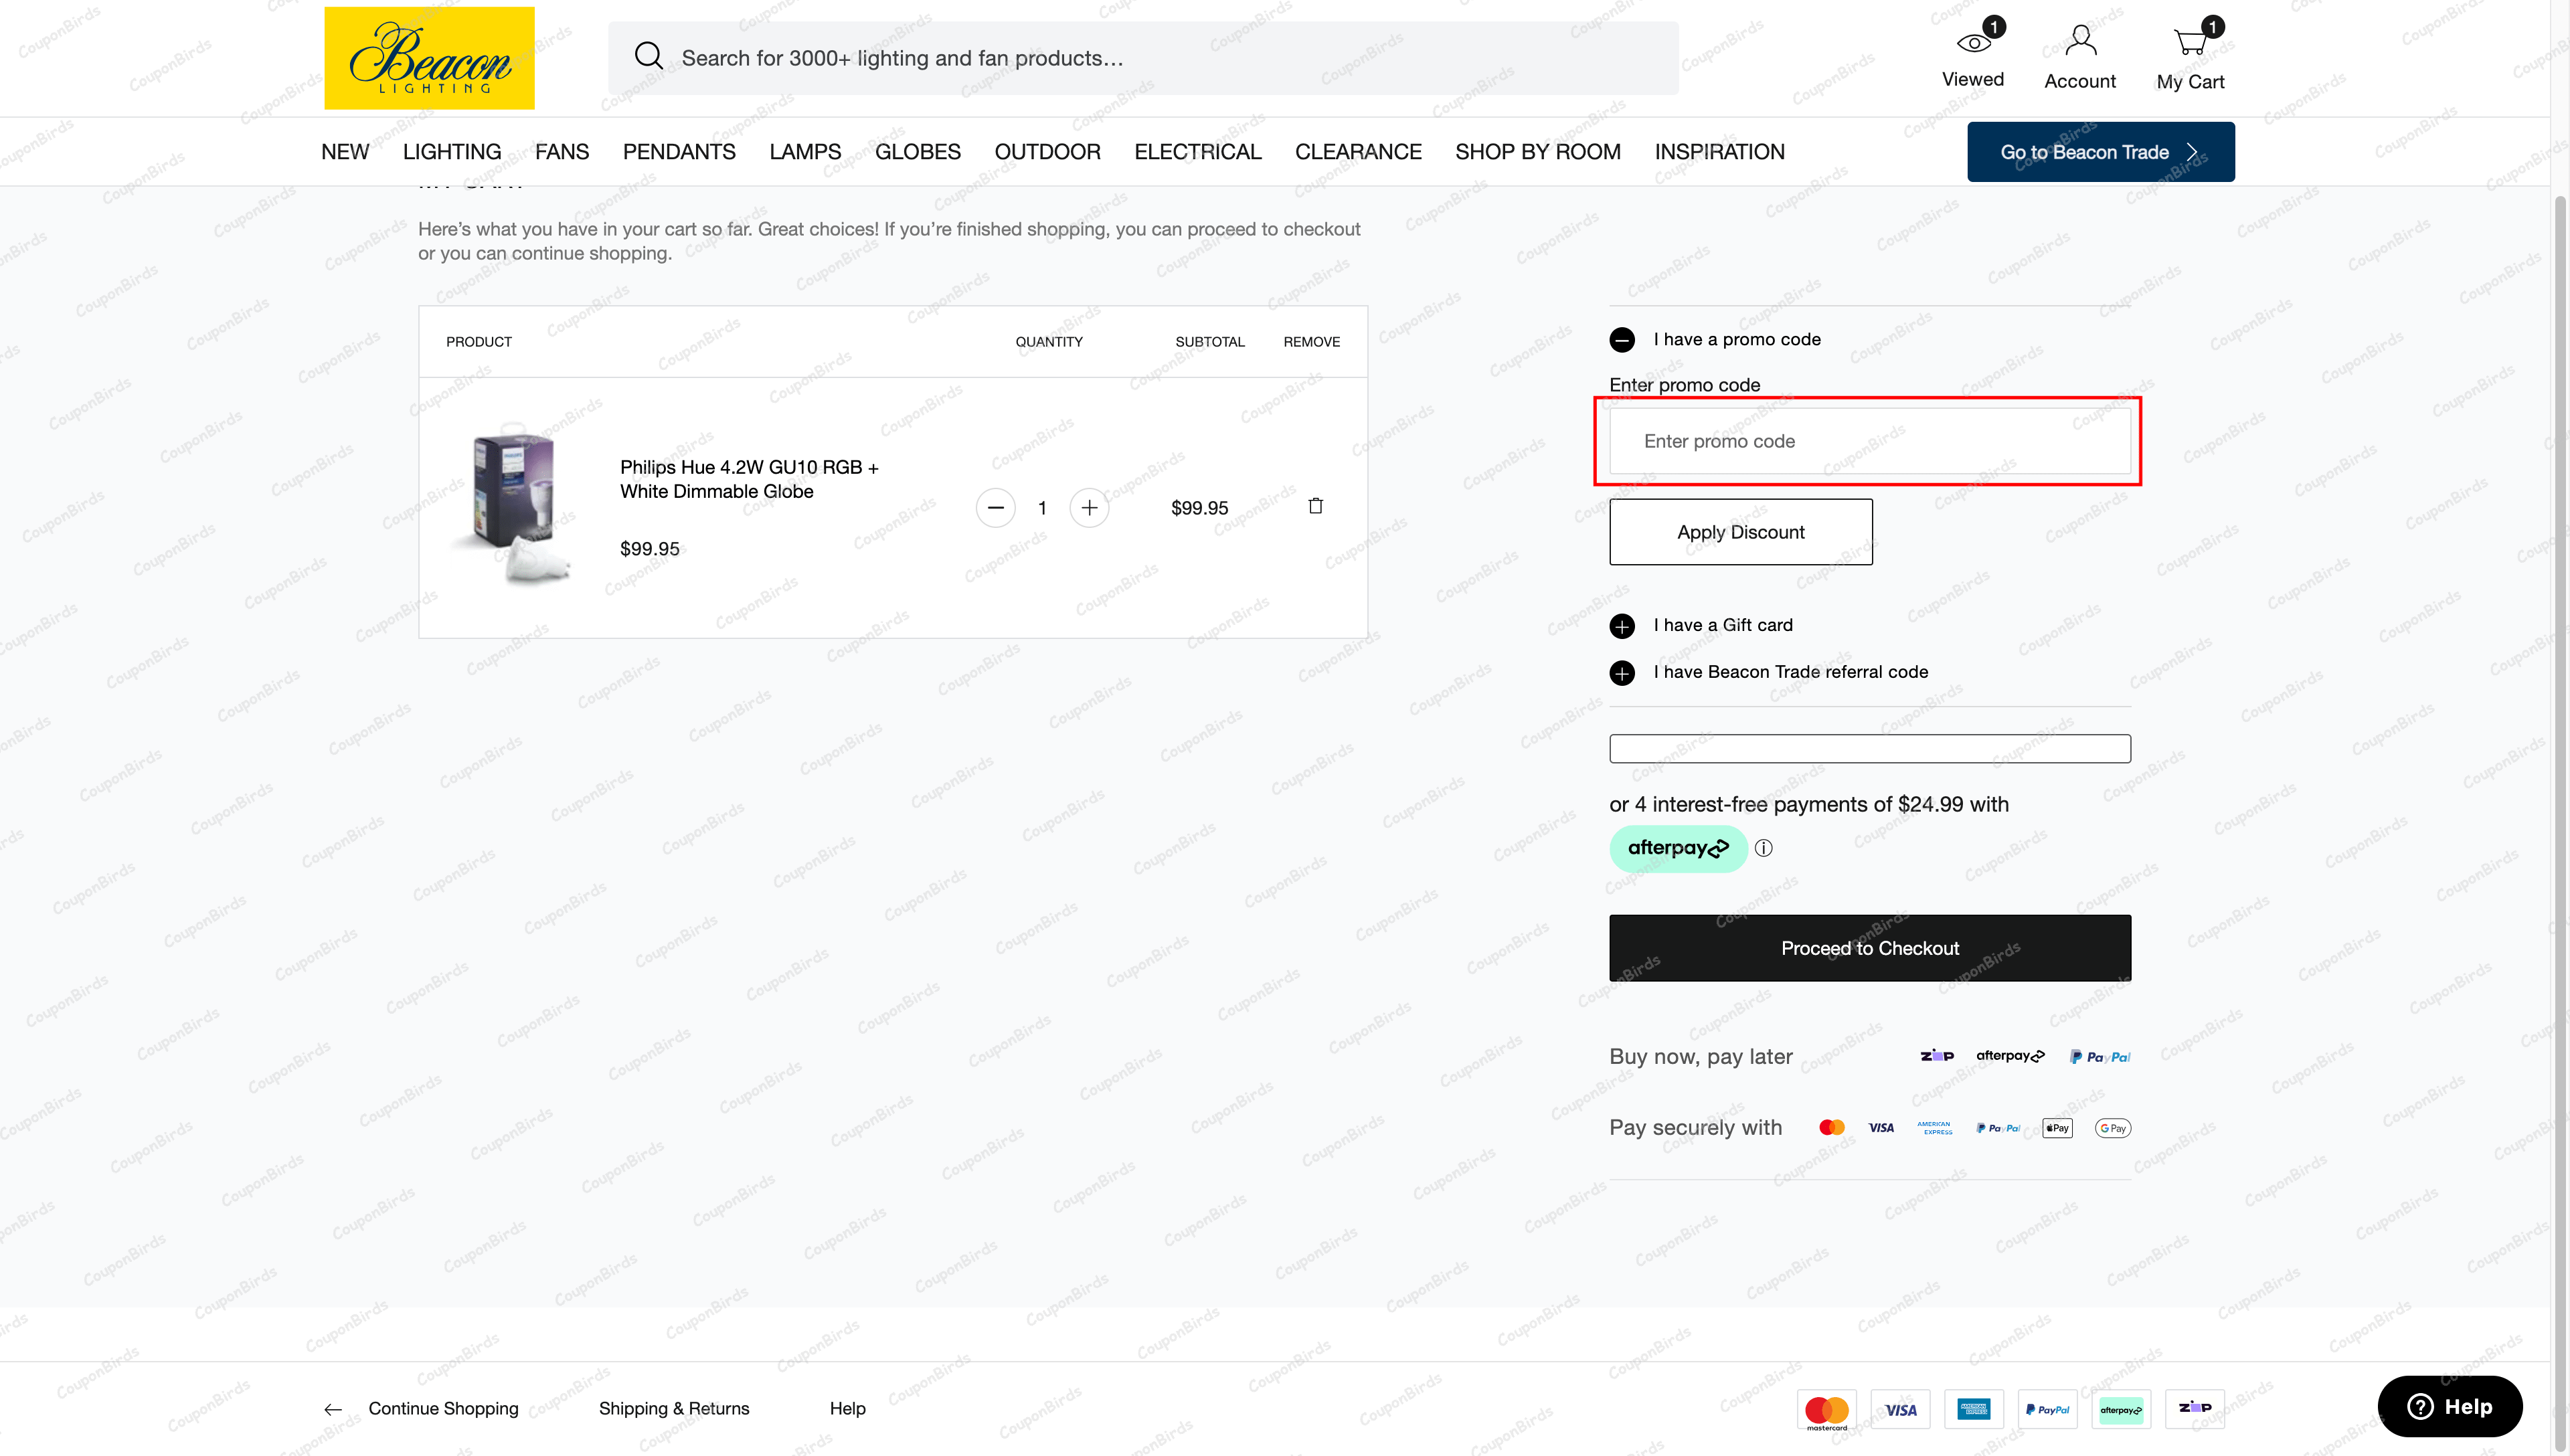Viewport: 2570px width, 1456px height.
Task: Click Continue Shopping back arrow
Action: 334,1409
